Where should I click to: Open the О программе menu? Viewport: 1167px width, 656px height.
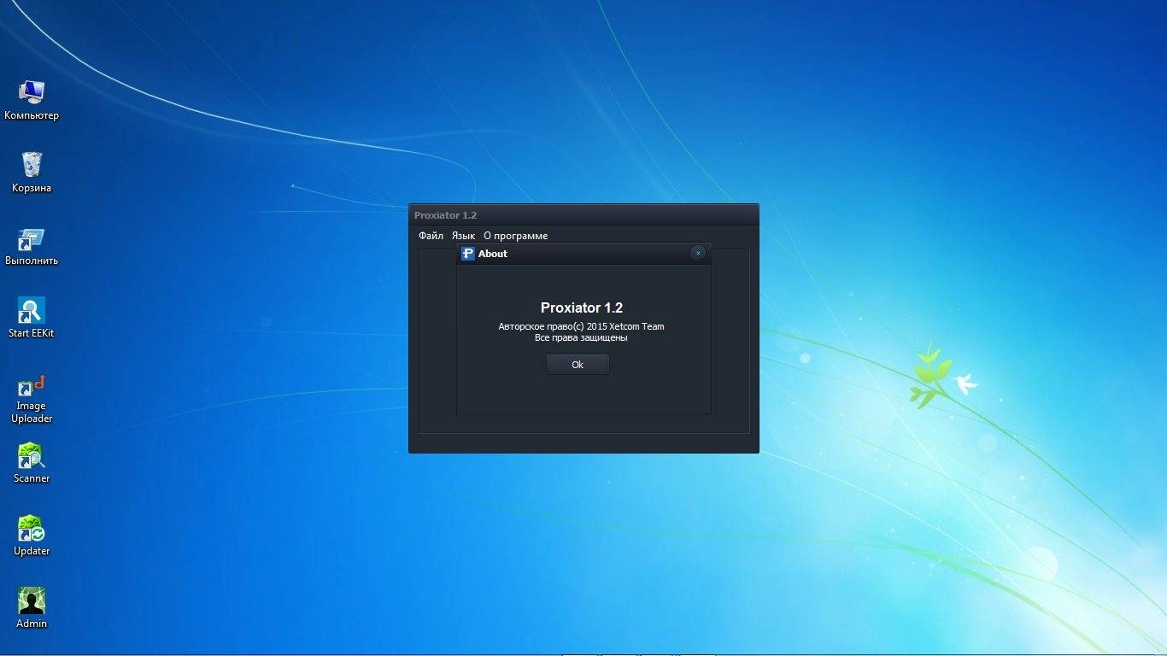pyautogui.click(x=515, y=236)
